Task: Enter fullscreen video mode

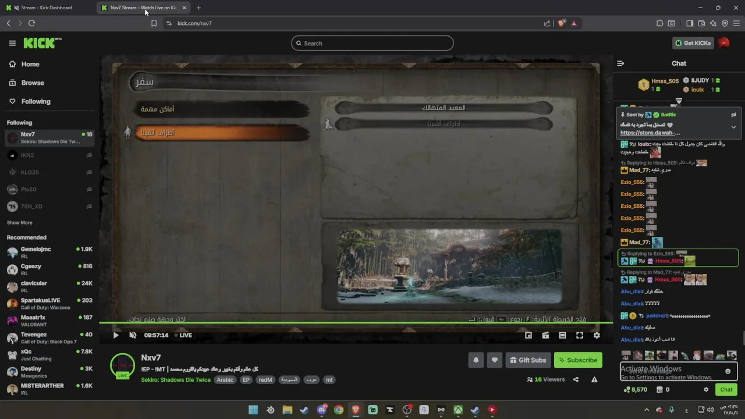Action: (x=580, y=335)
